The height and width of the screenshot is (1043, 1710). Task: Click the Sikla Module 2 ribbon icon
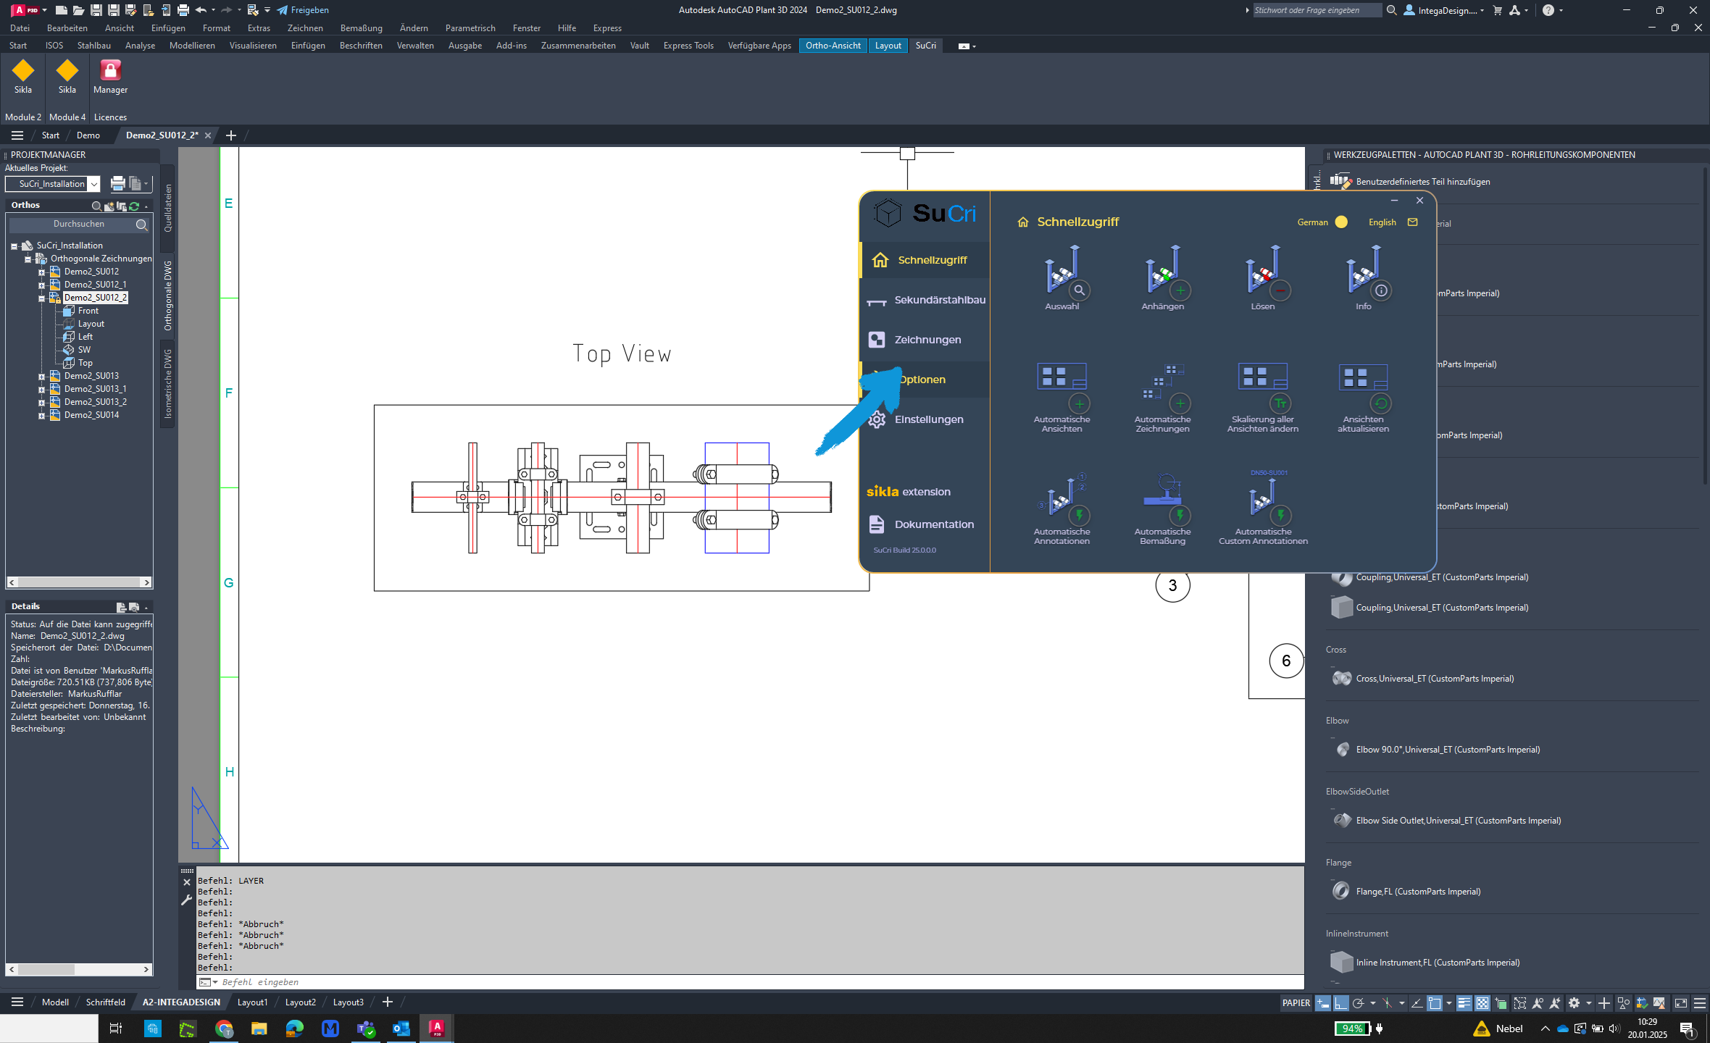tap(23, 77)
